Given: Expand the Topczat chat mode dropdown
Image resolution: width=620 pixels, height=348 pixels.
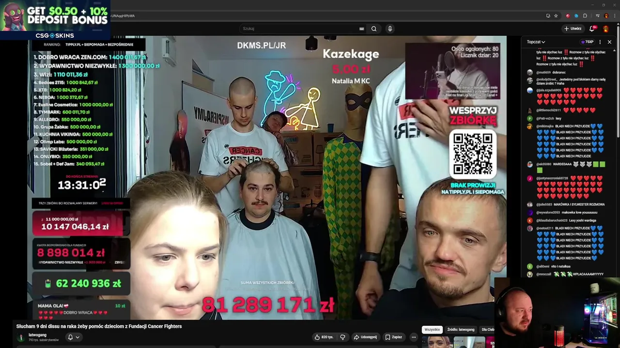Looking at the screenshot, I should coord(536,42).
